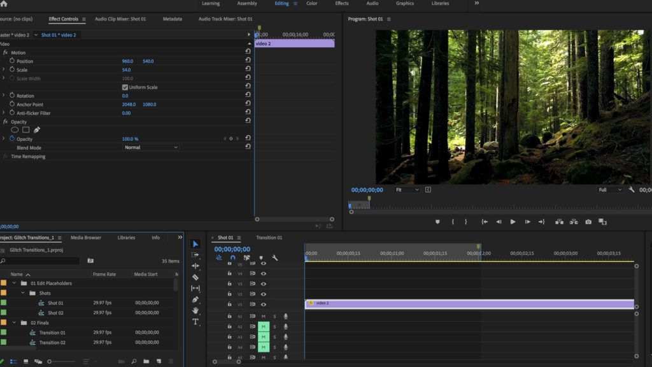
Task: Sort the project bin by the Name column
Action: click(17, 274)
